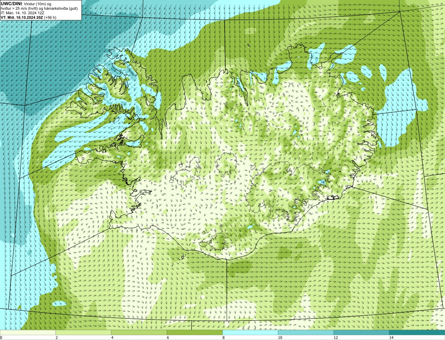445x340 pixels.
Task: Click the color scale segment between 4 and 6
Action: (139, 332)
